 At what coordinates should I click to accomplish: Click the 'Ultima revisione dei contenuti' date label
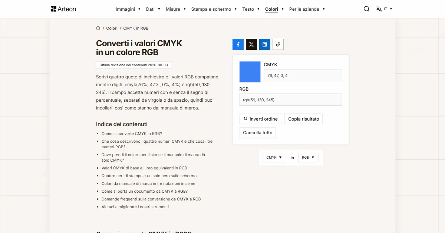[x=133, y=65]
